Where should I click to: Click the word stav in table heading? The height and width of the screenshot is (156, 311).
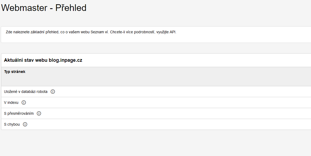29,60
